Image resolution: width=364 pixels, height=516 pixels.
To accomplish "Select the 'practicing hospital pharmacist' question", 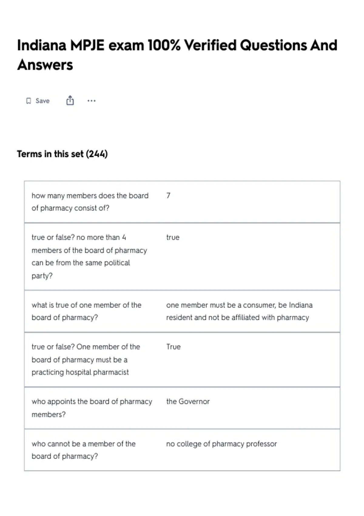I will coord(86,359).
